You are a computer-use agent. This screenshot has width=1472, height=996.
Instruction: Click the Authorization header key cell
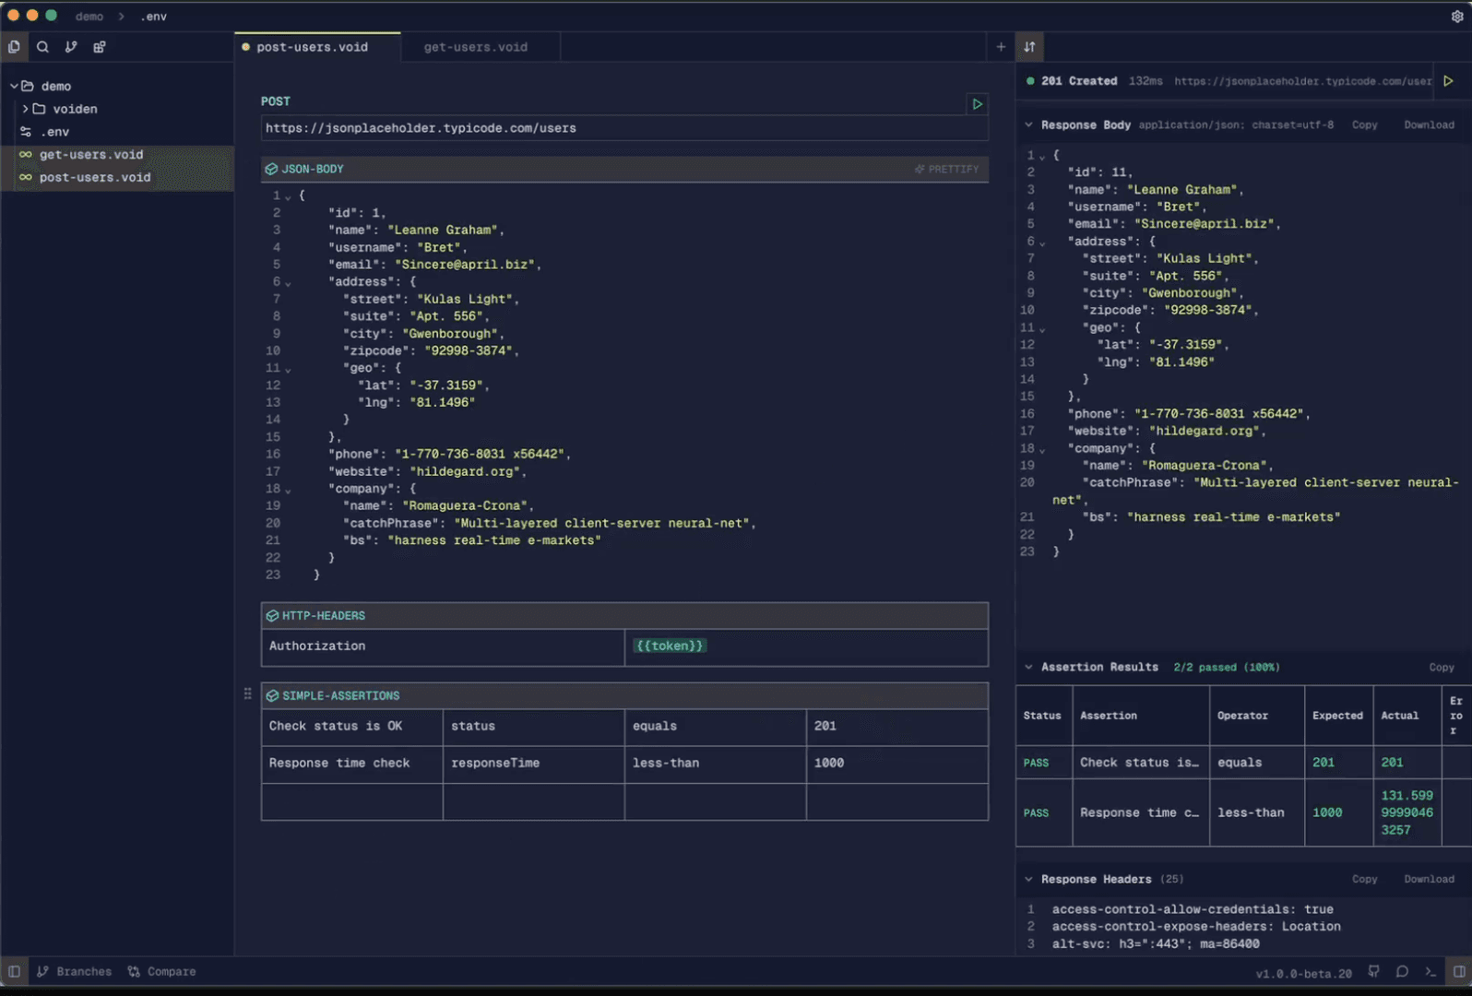443,646
